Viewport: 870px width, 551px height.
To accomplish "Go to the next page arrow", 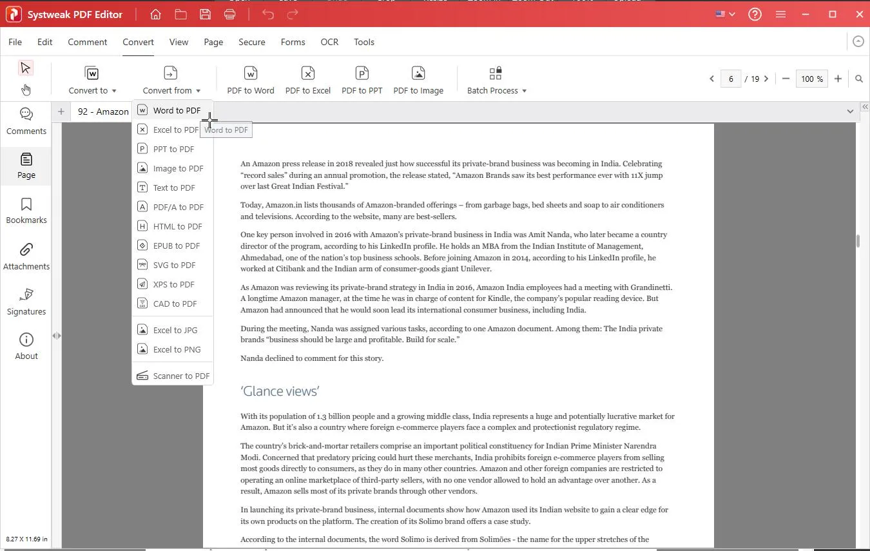I will point(766,79).
